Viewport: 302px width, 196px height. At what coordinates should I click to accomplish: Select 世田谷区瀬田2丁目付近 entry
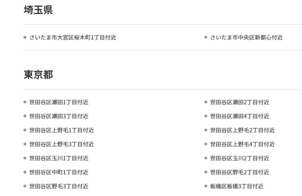point(240,102)
